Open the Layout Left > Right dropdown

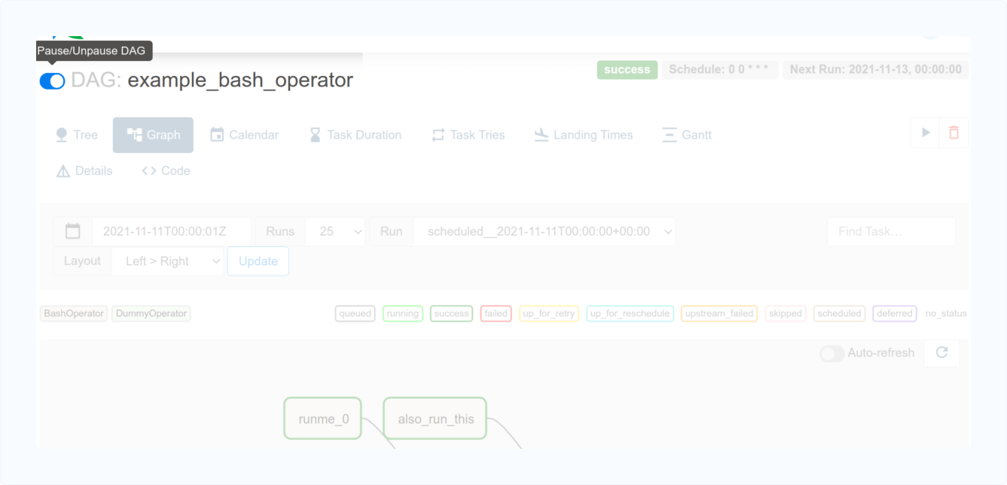click(x=168, y=261)
